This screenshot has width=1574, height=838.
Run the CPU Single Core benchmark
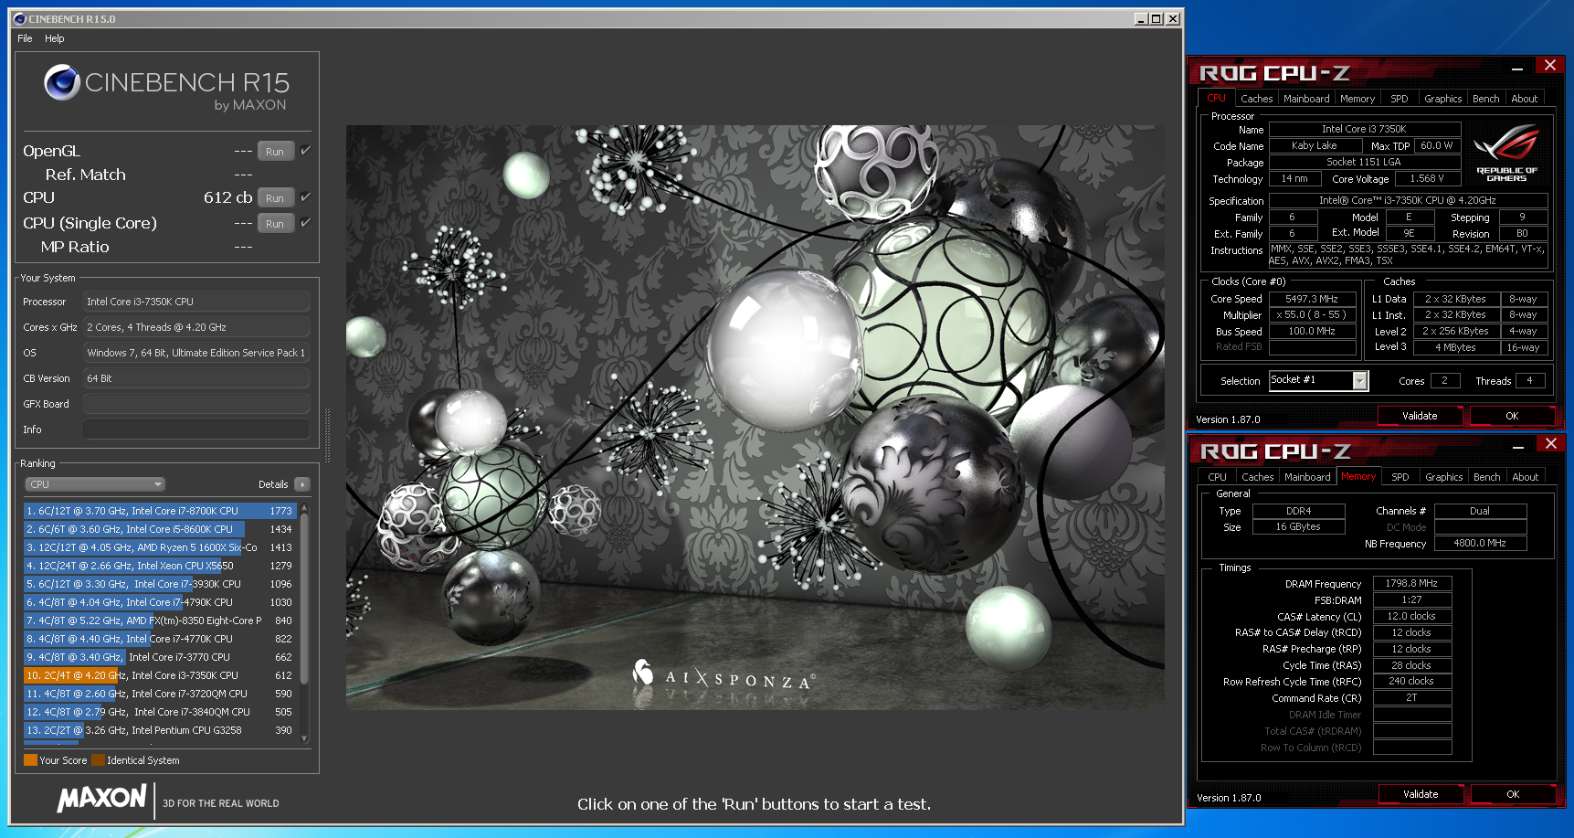(x=275, y=224)
